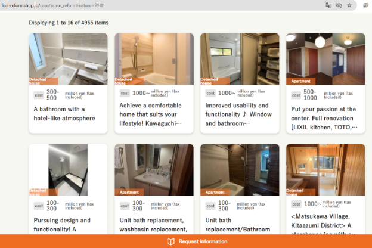Bookmark this page with the star icon

tap(349, 5)
